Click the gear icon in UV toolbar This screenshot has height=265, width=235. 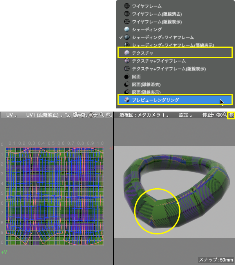[83, 115]
